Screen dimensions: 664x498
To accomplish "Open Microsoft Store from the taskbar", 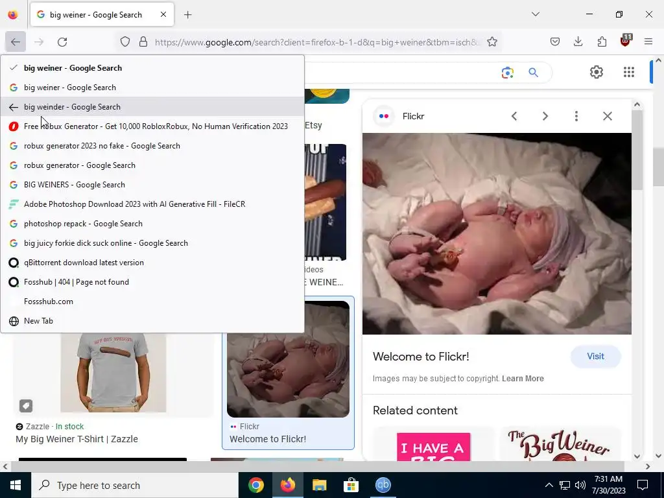I will [351, 485].
